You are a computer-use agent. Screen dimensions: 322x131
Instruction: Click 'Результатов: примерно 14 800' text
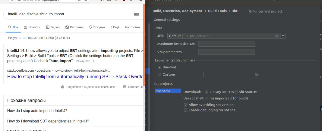click(39, 38)
